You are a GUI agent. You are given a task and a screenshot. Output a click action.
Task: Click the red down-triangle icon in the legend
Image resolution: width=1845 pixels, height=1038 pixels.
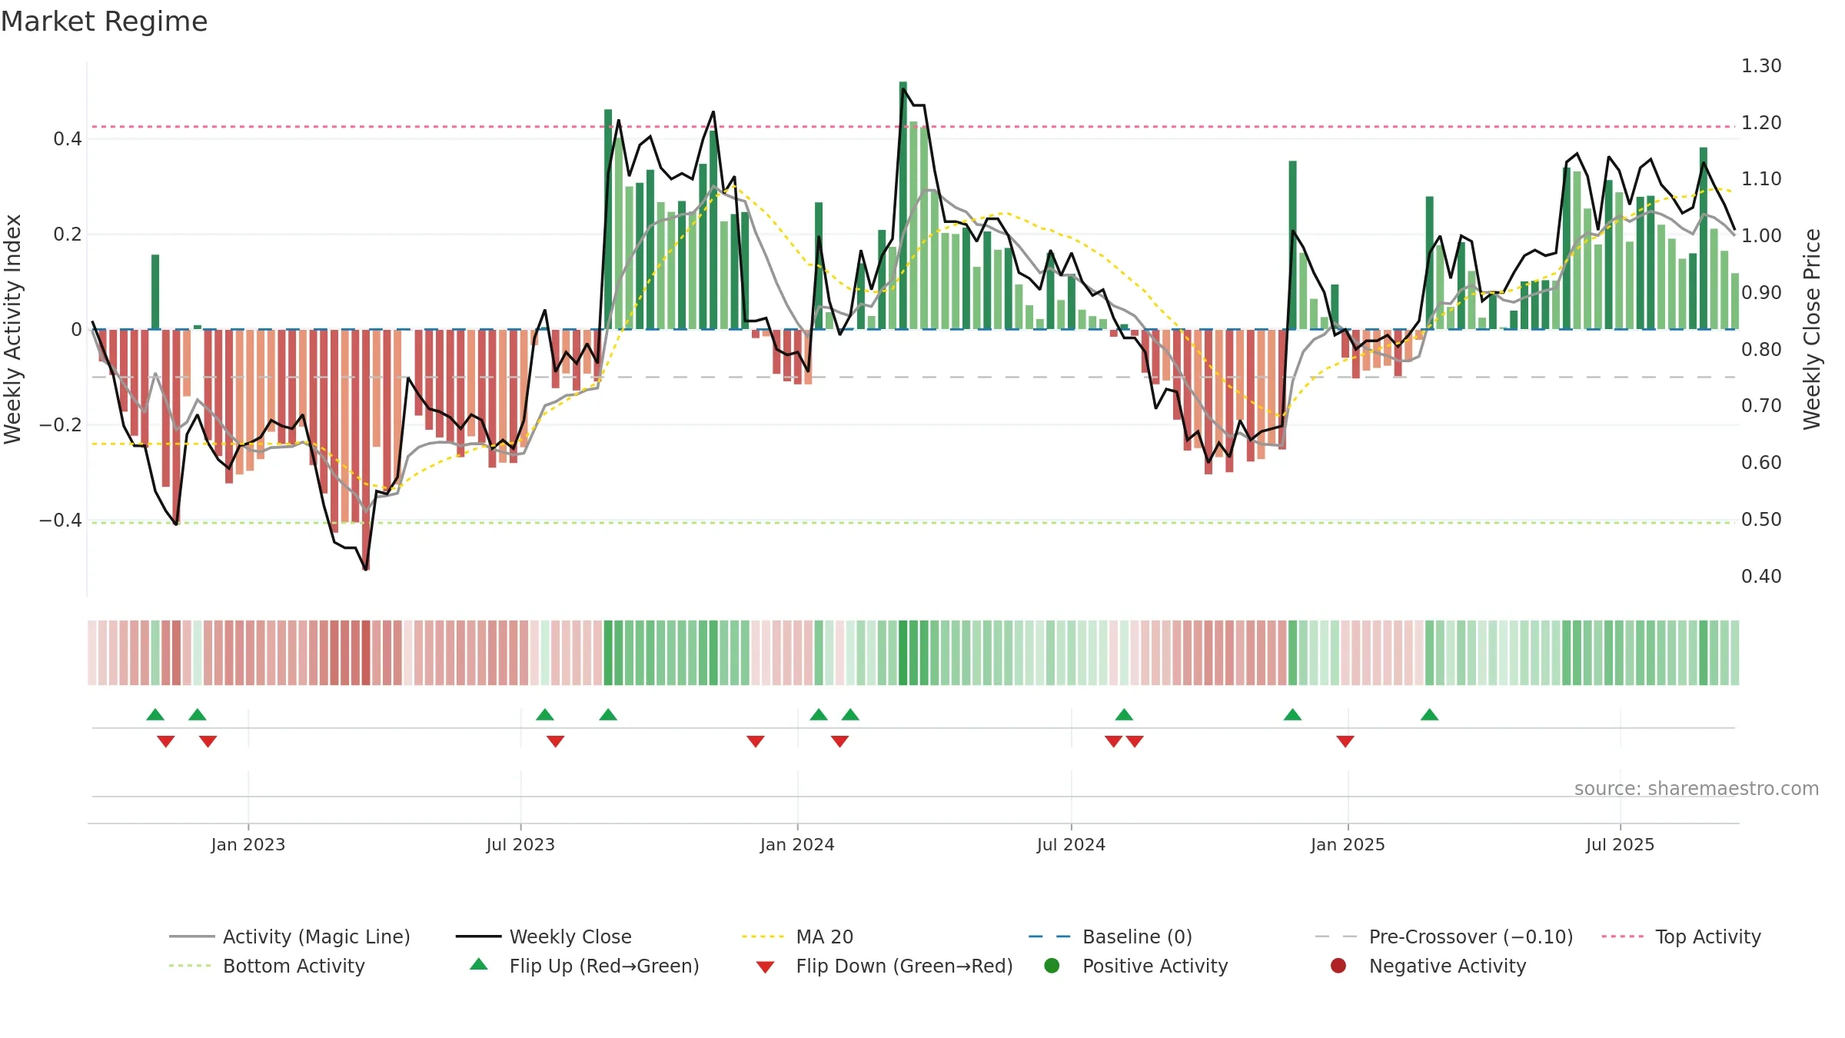(x=765, y=966)
